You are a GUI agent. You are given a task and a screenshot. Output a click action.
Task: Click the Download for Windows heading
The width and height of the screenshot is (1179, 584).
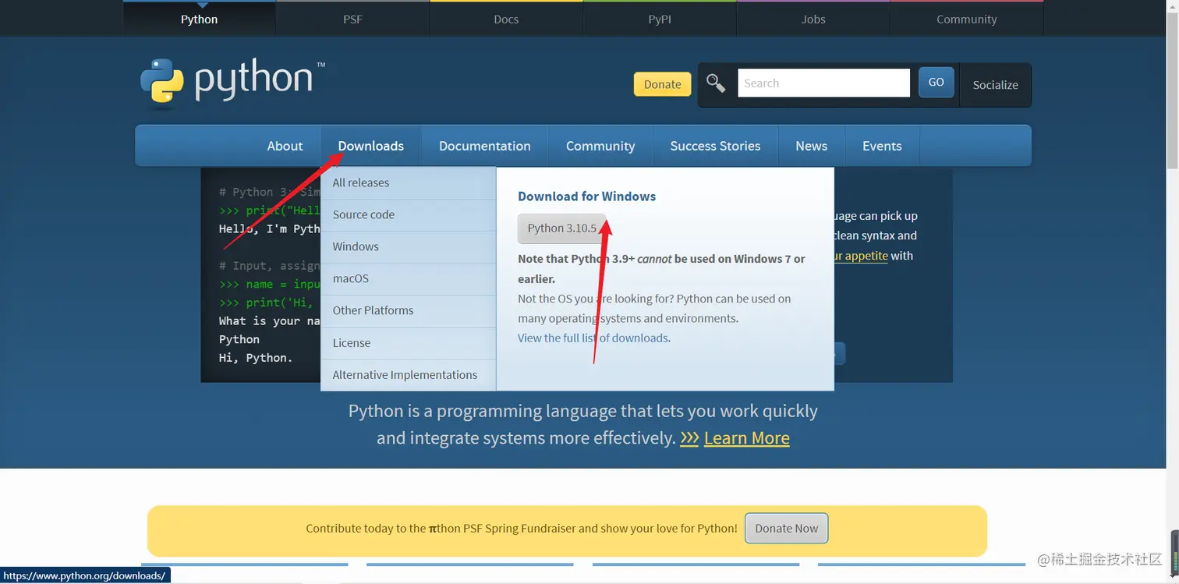[586, 196]
